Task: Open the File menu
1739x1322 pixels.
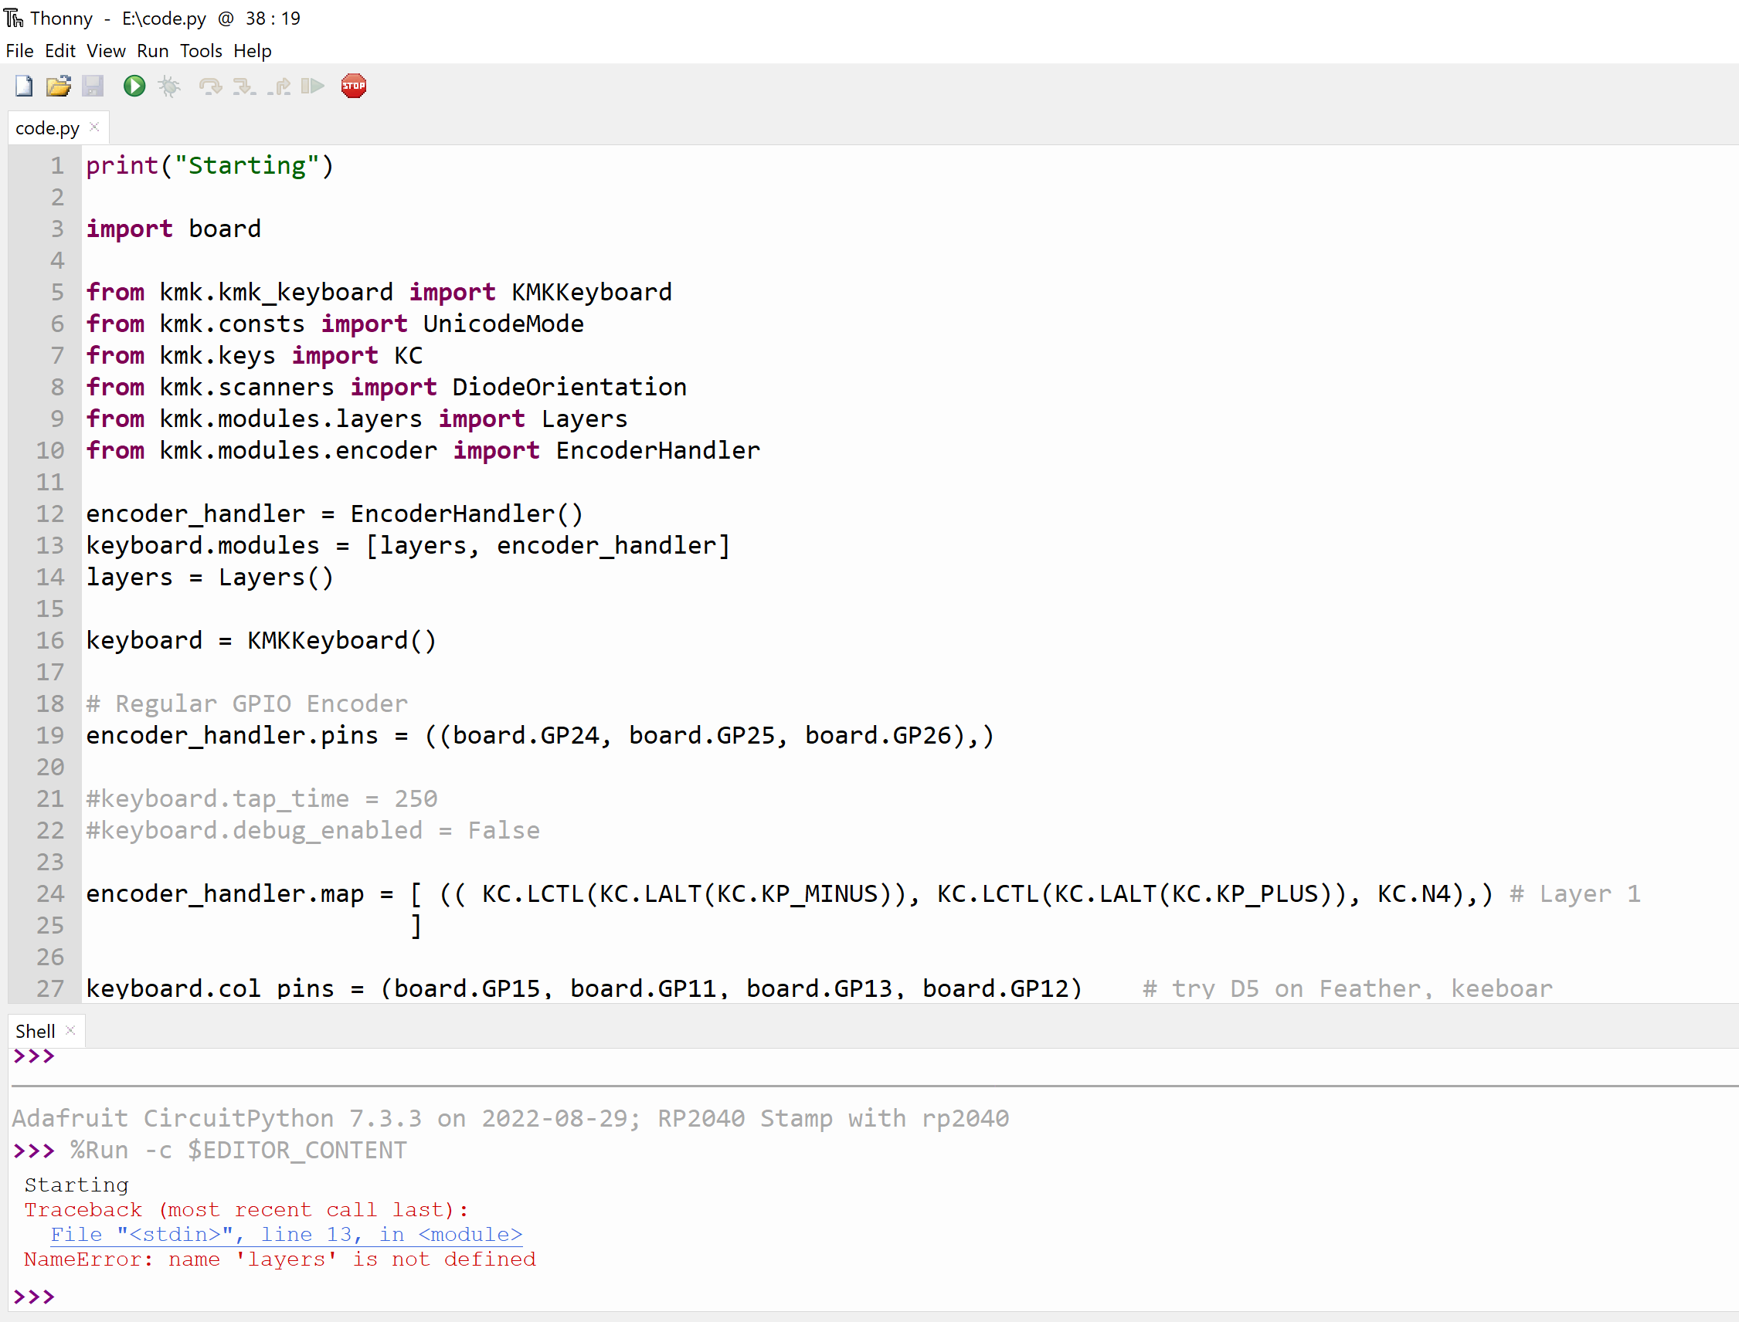Action: pyautogui.click(x=19, y=50)
